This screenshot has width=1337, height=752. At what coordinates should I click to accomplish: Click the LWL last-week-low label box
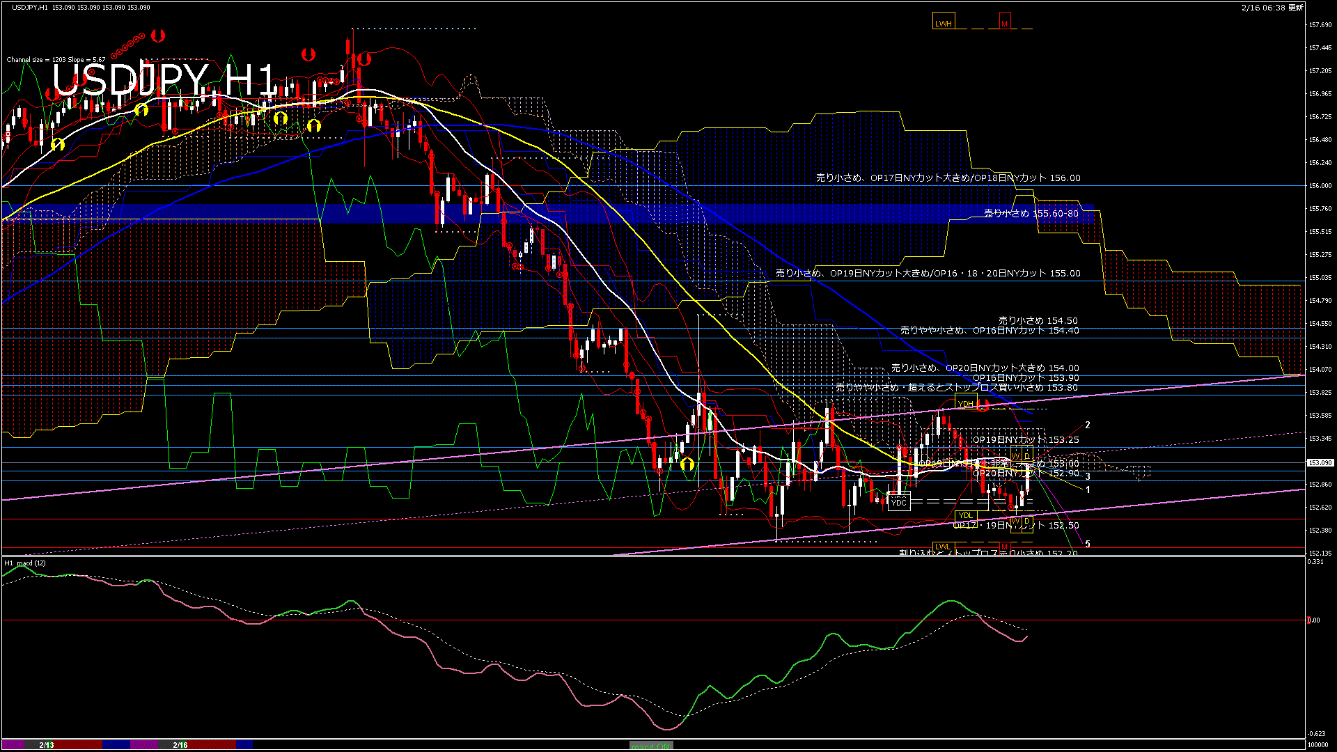[x=942, y=547]
